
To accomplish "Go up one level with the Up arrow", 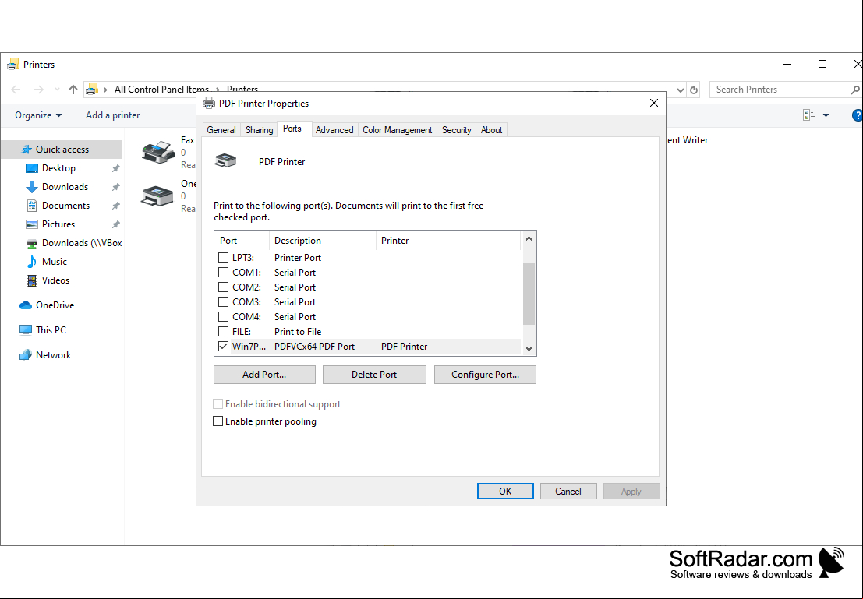I will (73, 90).
